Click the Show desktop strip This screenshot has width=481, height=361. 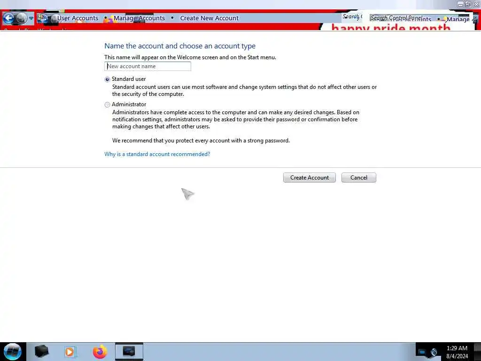tap(477, 352)
